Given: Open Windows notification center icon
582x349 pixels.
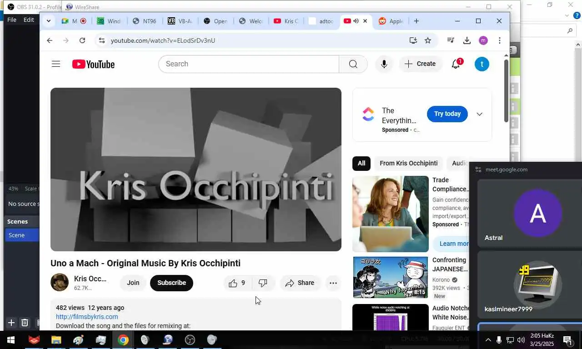Looking at the screenshot, I should (x=568, y=340).
